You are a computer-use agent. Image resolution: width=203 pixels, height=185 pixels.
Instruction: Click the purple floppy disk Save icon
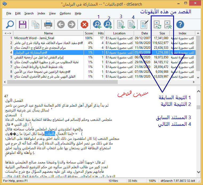point(23,25)
